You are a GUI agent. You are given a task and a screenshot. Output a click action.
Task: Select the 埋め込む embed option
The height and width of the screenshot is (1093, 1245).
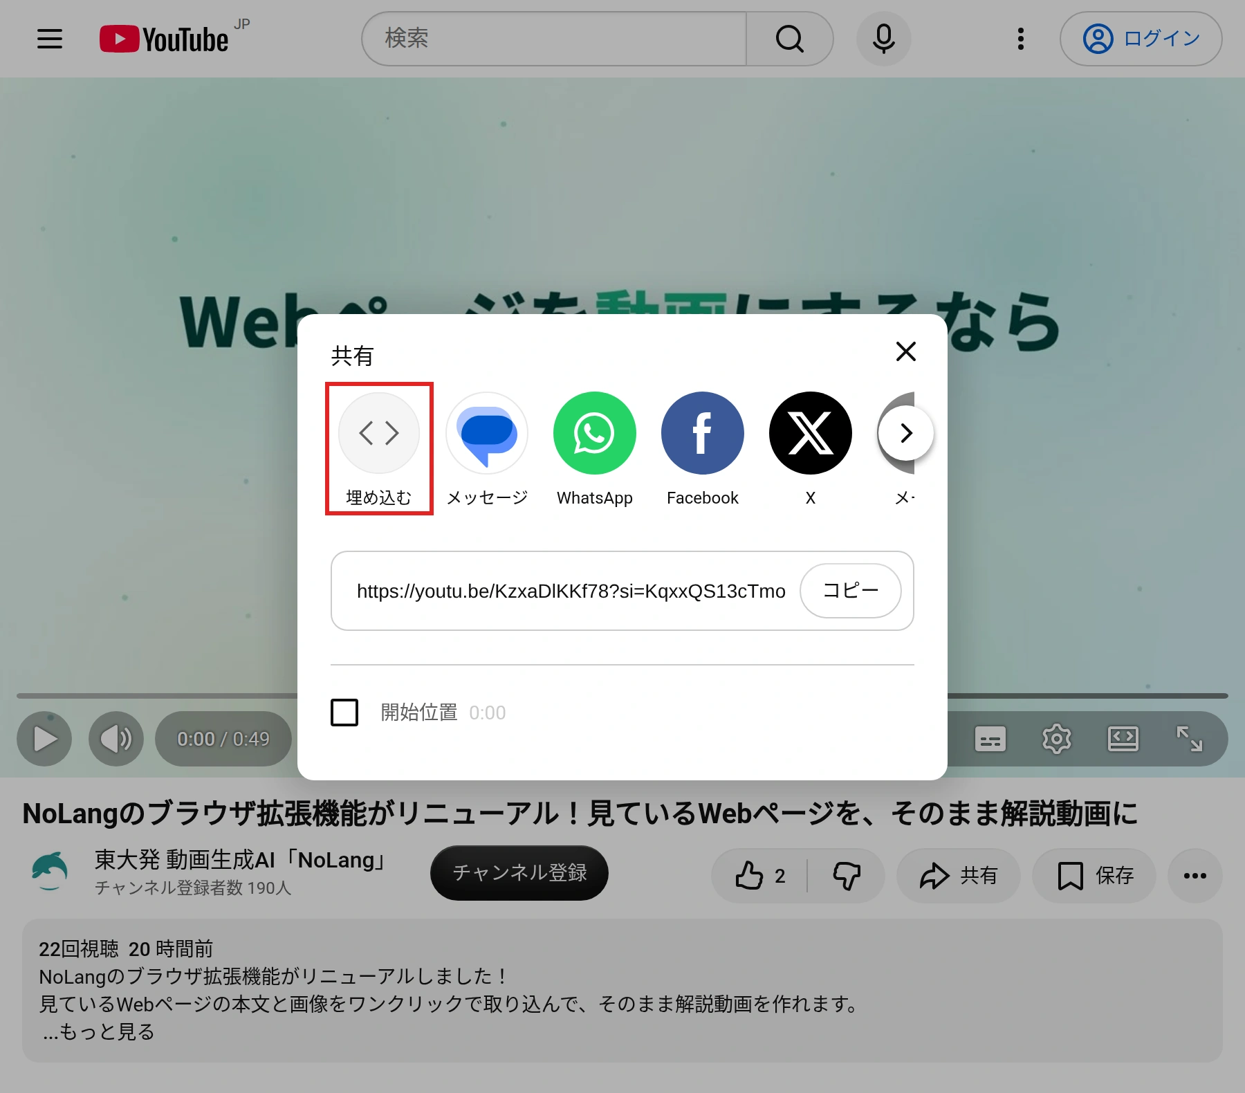click(x=379, y=448)
